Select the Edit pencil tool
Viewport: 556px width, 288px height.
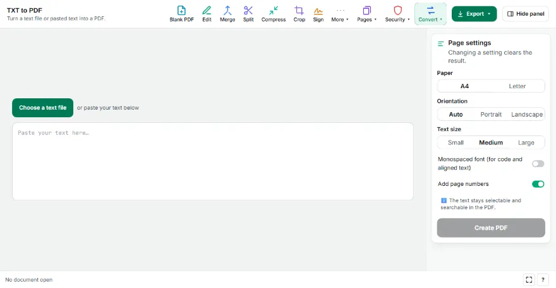207,14
